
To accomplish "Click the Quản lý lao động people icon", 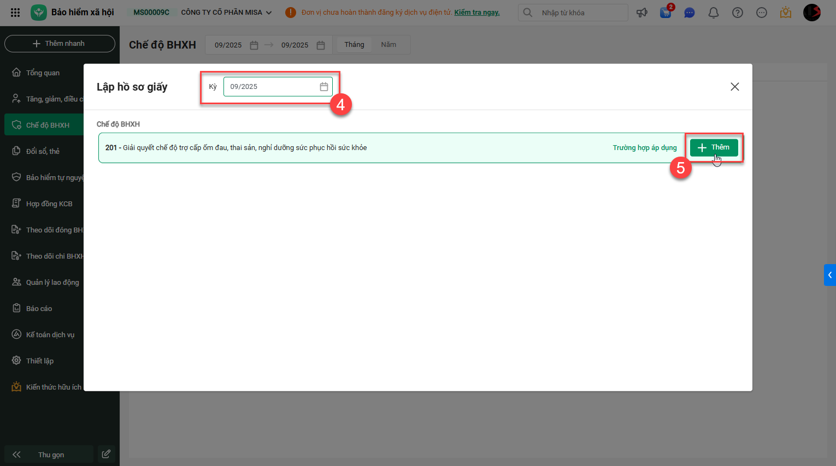I will pos(16,282).
